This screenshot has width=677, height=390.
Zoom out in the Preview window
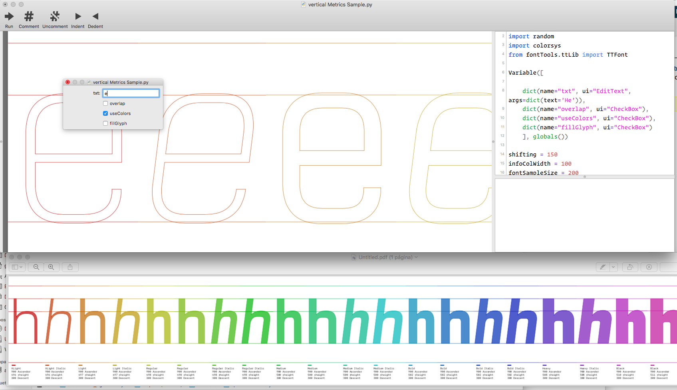coord(36,267)
